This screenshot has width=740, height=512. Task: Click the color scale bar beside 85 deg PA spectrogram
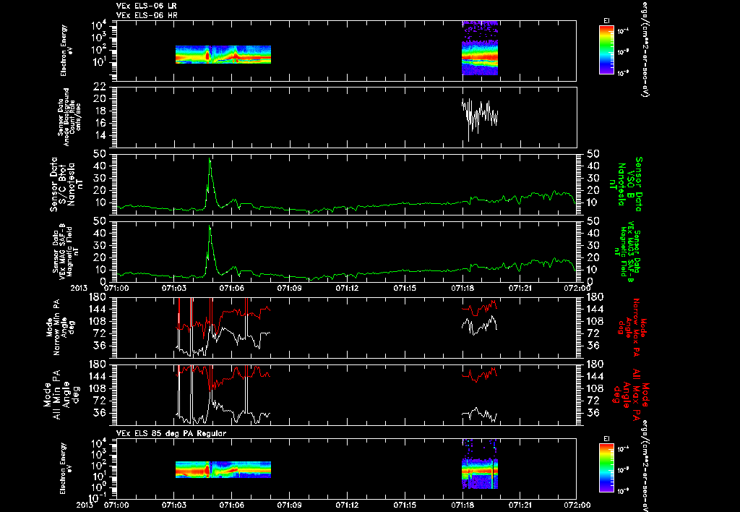pos(606,468)
